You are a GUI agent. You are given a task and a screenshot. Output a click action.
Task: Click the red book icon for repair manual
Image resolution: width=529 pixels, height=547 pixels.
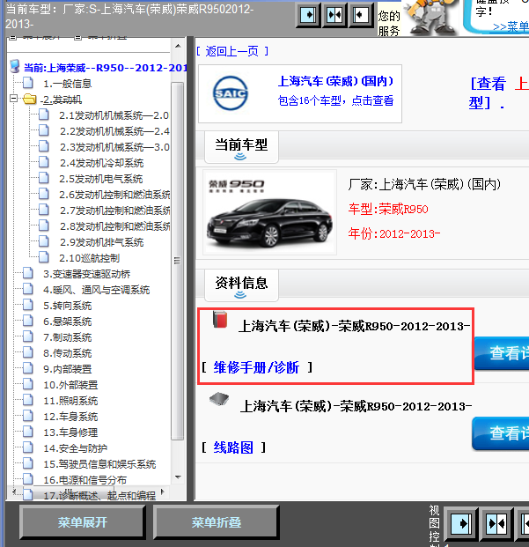220,319
